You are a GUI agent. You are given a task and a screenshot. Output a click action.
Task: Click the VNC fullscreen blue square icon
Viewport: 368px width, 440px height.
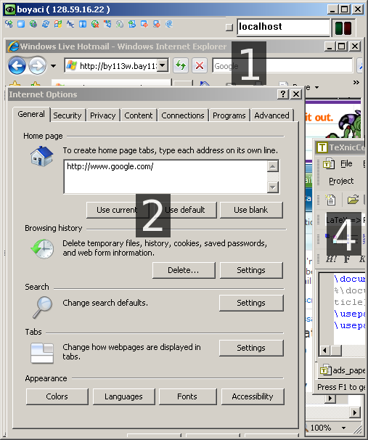click(21, 24)
